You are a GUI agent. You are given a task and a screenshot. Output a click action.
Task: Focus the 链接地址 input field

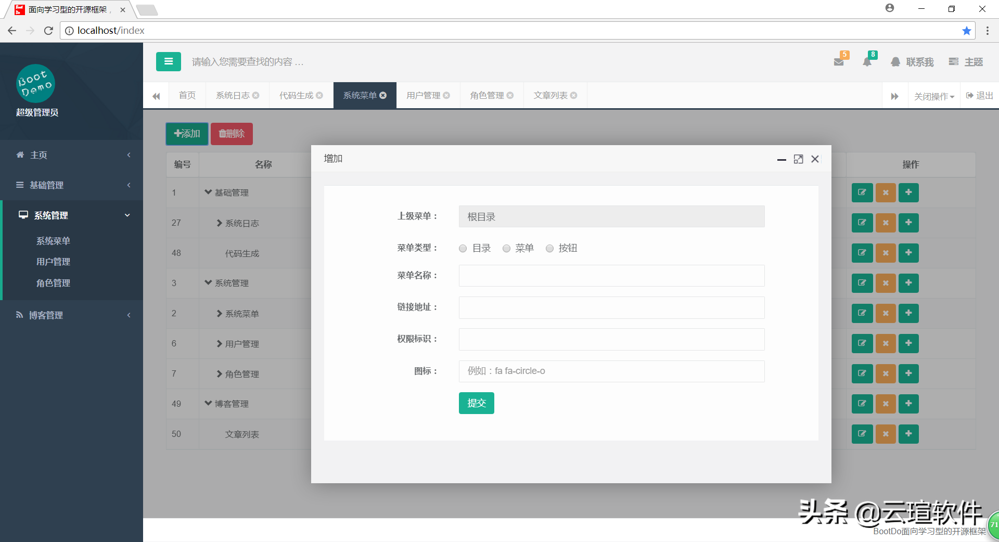[x=611, y=307]
